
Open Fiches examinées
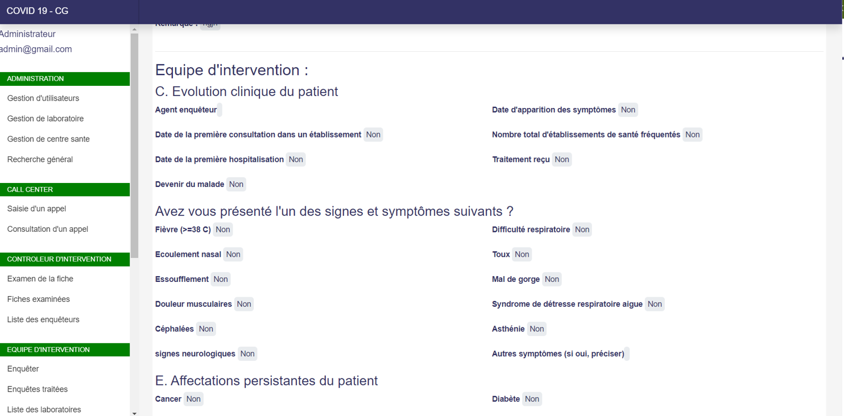[x=38, y=299]
